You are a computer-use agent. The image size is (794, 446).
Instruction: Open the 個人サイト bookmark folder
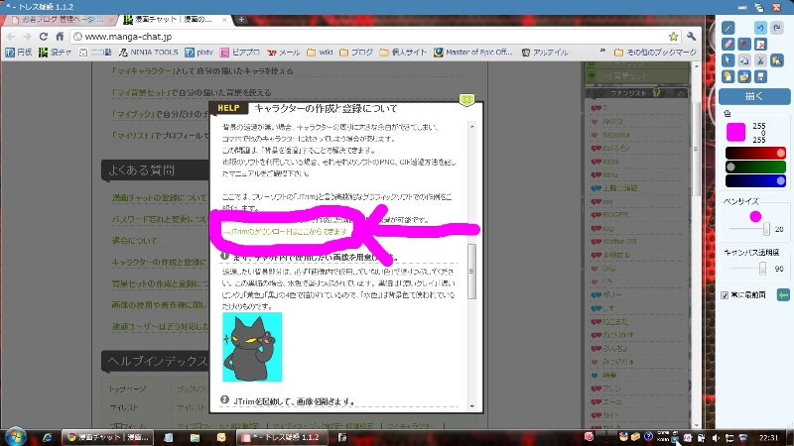point(403,53)
